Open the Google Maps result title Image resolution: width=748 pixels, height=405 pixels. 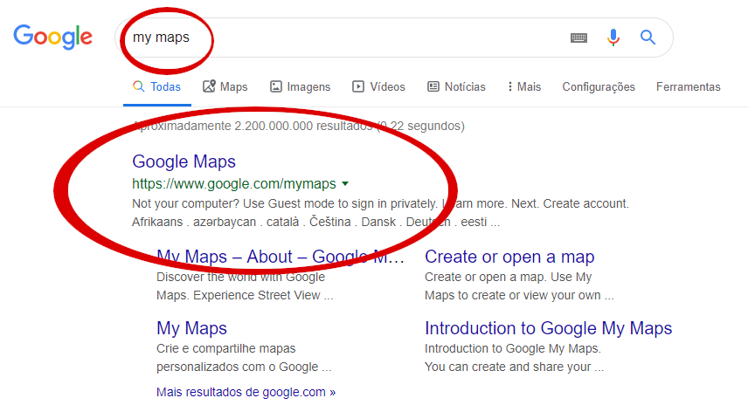point(184,161)
